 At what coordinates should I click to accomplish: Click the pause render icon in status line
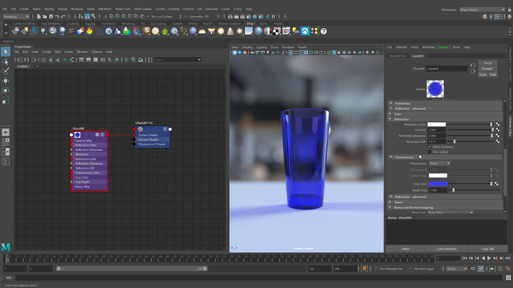coord(273,16)
